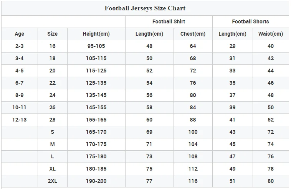
Task: Select the 10-11 age cell
Action: 19,107
